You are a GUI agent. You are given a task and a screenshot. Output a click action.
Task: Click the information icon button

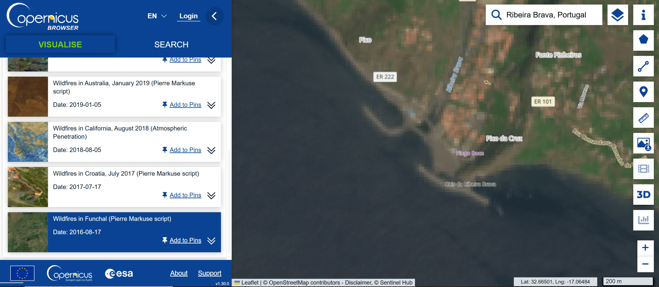(643, 15)
